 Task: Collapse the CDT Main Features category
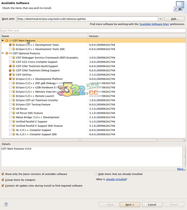click(3, 40)
